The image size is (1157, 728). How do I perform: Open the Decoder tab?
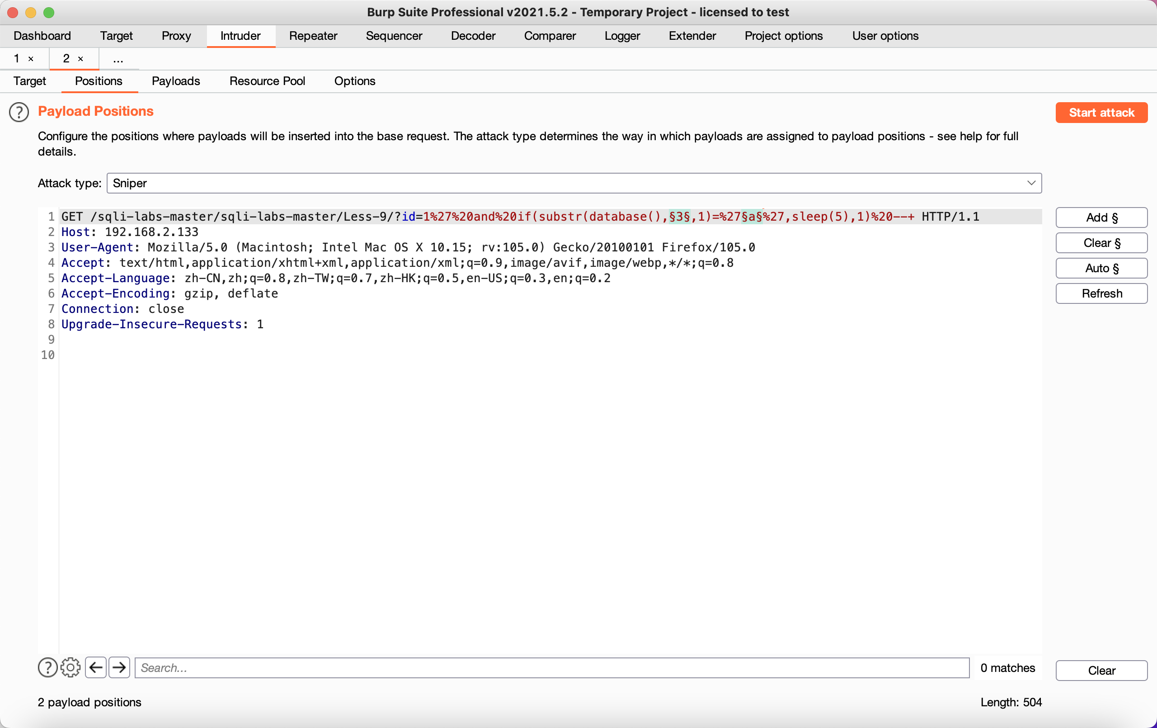click(473, 36)
